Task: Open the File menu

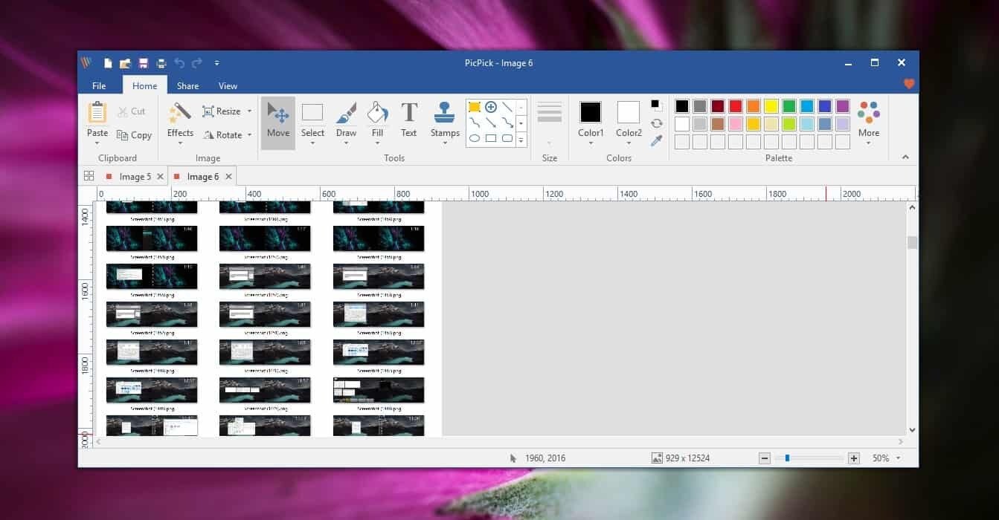Action: (99, 85)
